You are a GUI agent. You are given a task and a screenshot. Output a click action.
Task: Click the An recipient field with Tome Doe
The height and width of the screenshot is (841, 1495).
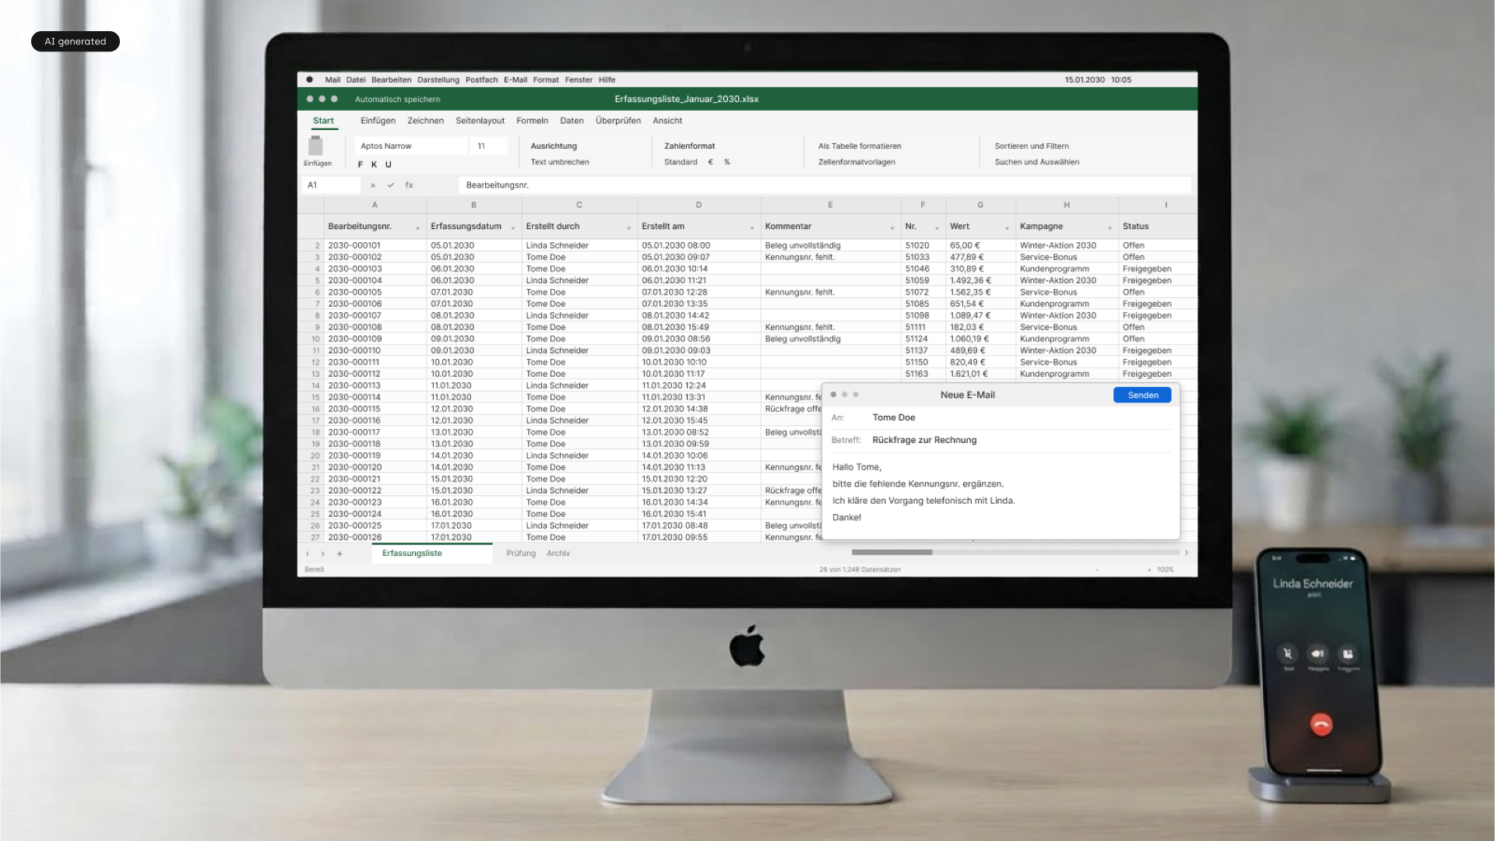[1001, 417]
